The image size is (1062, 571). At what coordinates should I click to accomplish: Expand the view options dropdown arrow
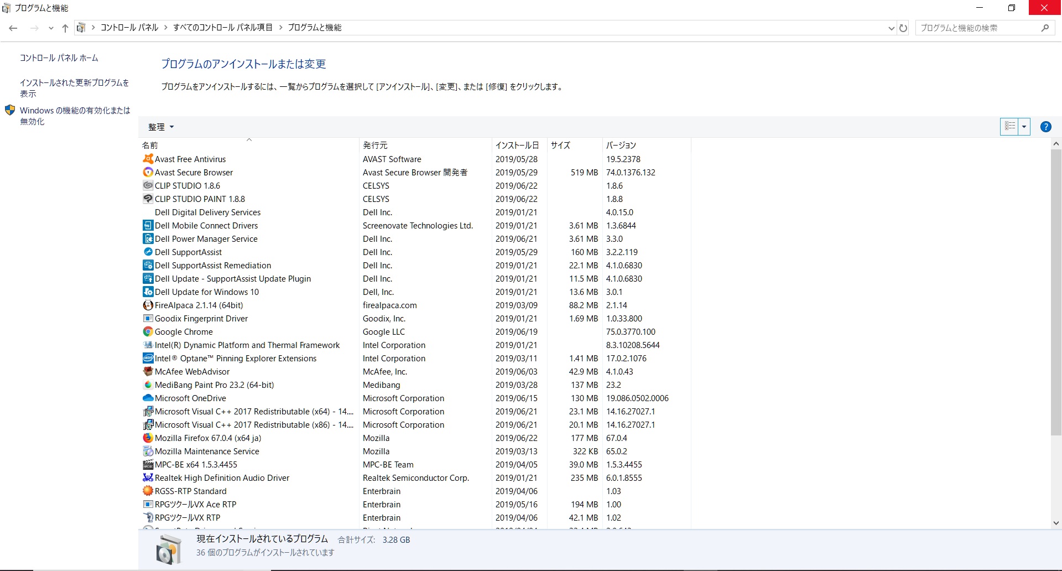(1024, 127)
